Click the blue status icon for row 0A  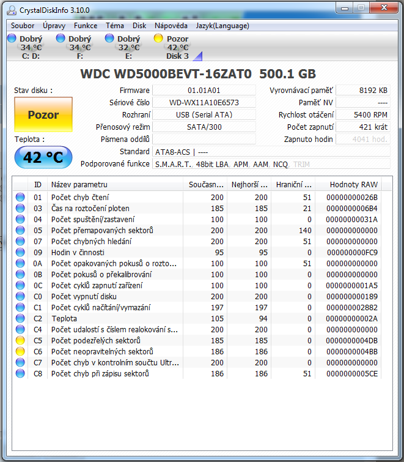(x=20, y=263)
